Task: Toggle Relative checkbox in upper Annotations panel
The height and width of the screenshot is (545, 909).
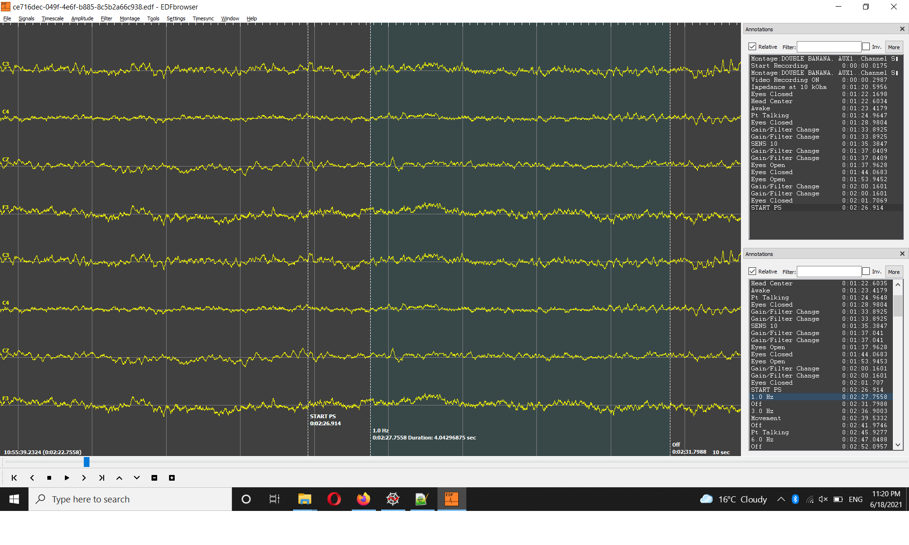Action: 752,47
